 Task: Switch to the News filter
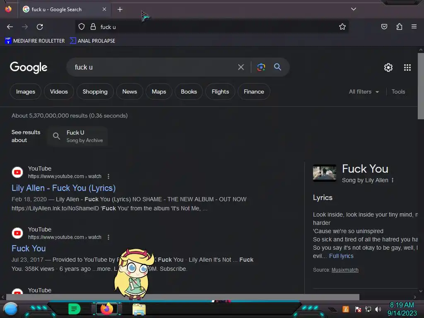(130, 92)
